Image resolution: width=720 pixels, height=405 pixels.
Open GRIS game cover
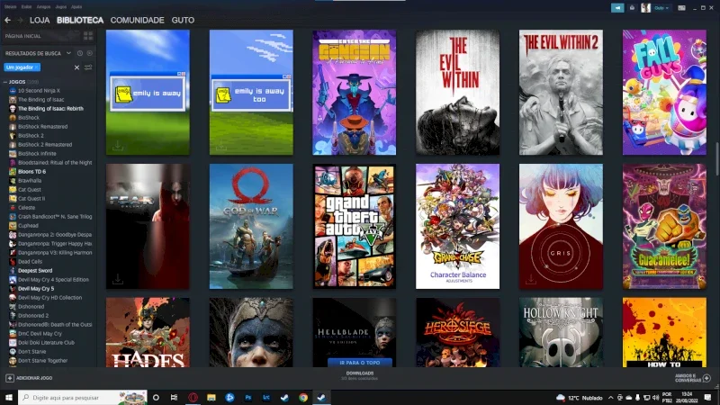click(561, 227)
